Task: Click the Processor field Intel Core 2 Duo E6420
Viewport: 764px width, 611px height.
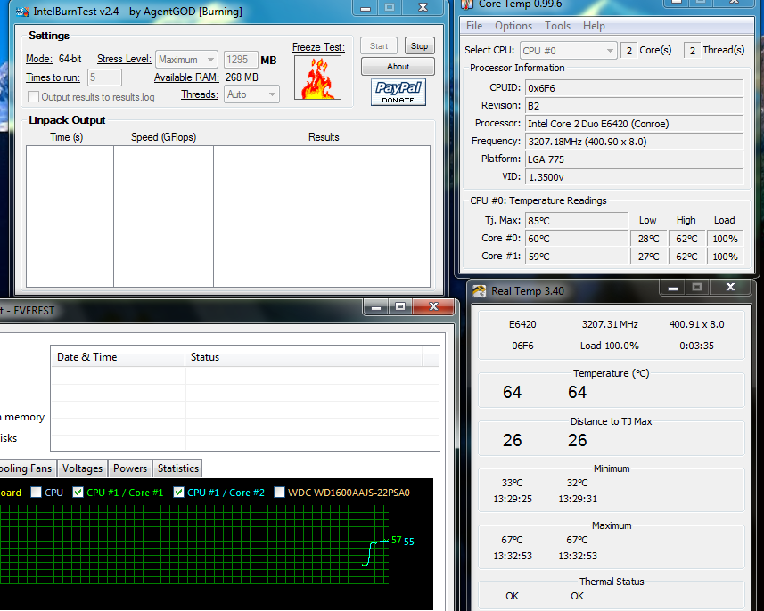Action: (635, 124)
